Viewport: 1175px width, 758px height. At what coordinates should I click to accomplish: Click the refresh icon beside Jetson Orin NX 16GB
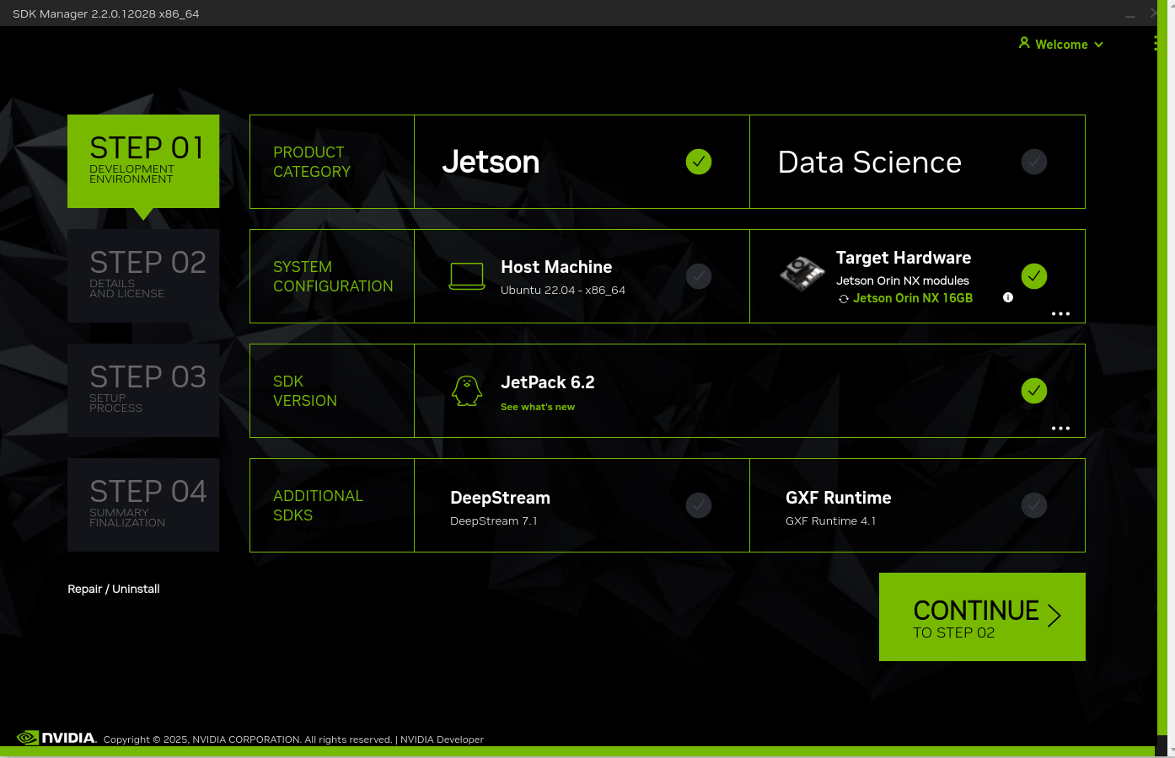pyautogui.click(x=843, y=299)
